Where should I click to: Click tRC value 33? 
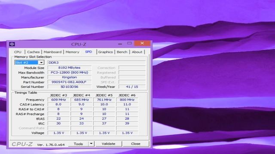click(81, 123)
